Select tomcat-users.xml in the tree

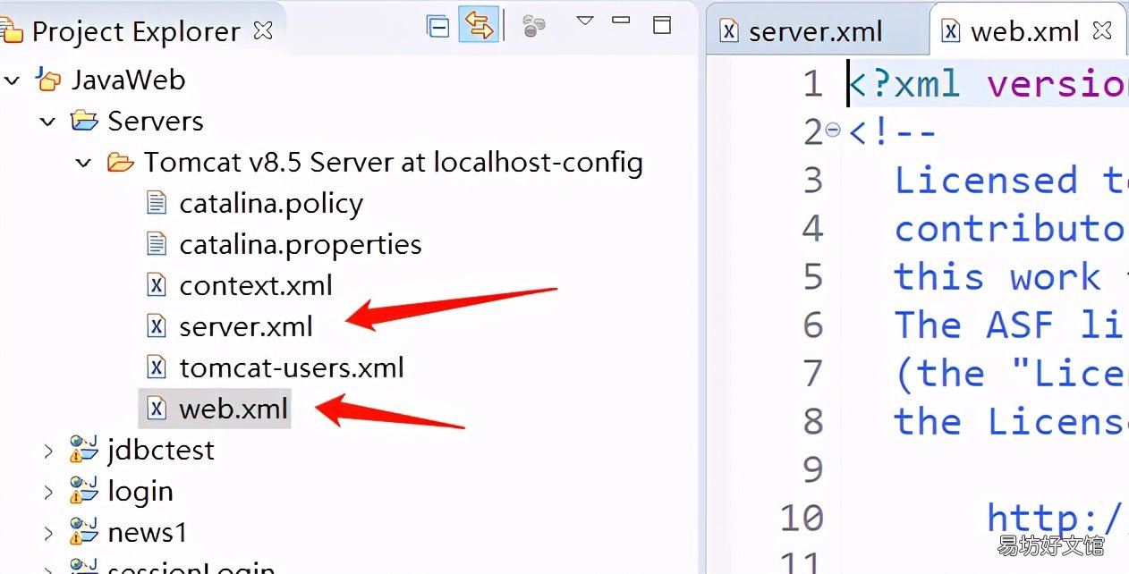click(x=292, y=367)
